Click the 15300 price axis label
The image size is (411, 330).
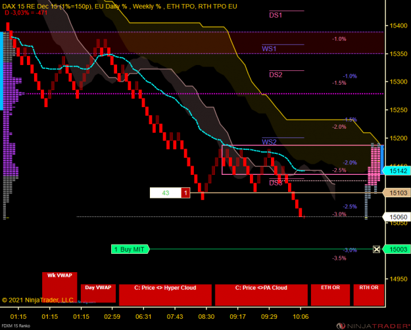pos(399,82)
